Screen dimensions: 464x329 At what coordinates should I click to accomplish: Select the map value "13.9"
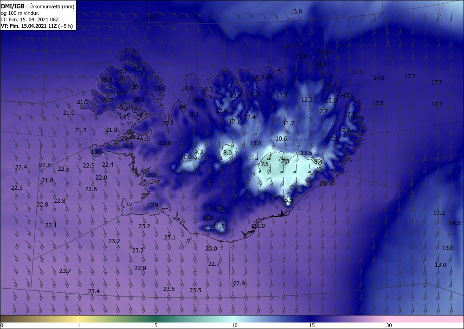208,218
